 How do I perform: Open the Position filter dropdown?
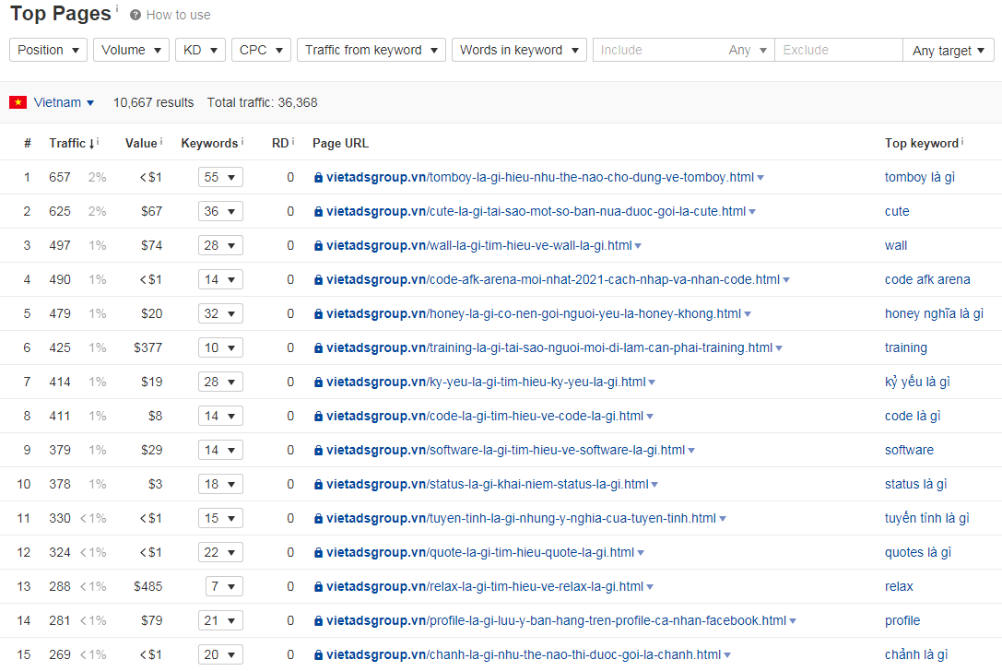point(48,50)
